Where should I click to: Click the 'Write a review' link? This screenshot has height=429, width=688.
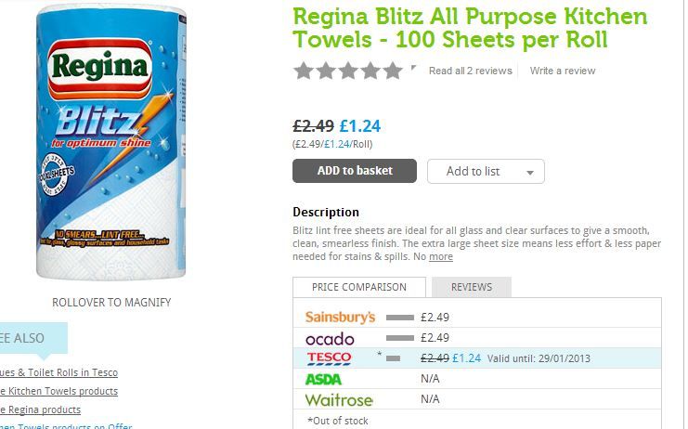[563, 71]
